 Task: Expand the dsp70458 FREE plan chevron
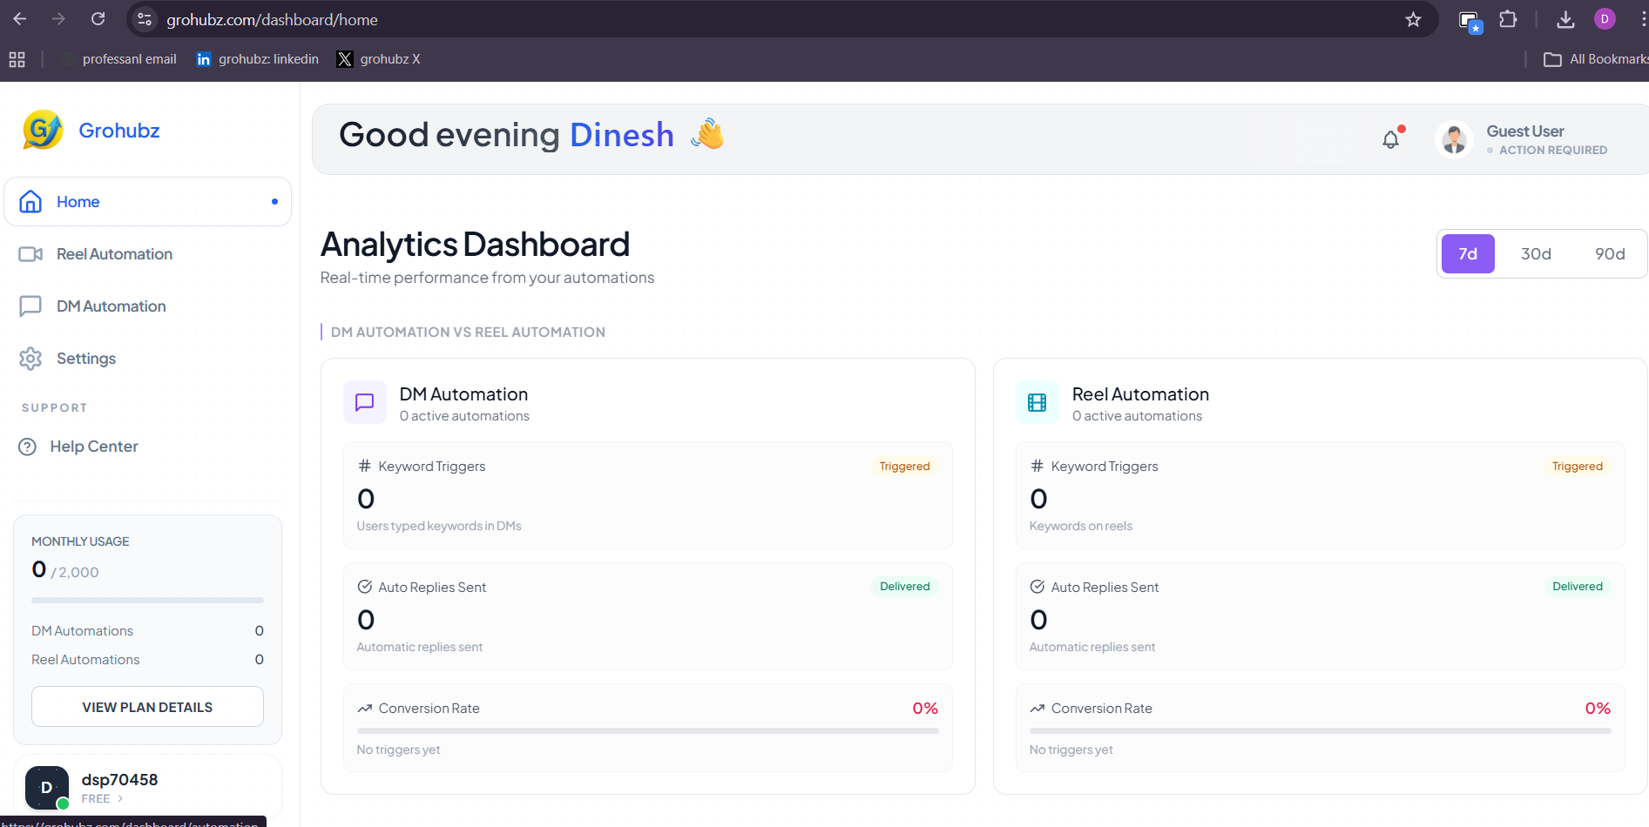pos(122,798)
